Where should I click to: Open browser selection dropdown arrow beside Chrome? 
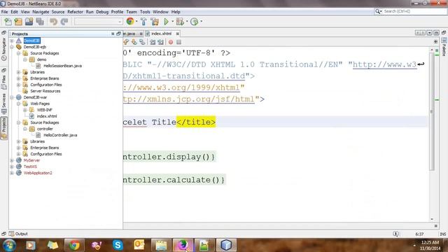coord(136,22)
